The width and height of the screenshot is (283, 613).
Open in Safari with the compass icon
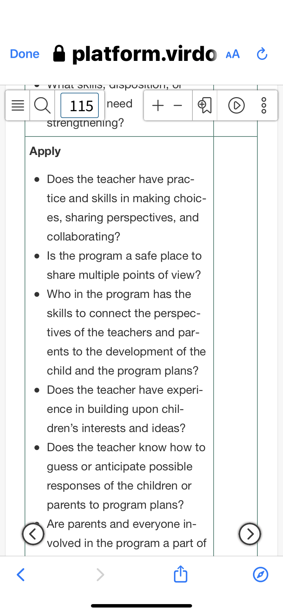[x=260, y=574]
